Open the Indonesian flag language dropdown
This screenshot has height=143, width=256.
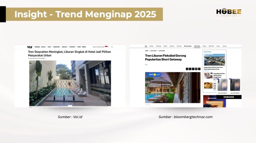point(107,47)
